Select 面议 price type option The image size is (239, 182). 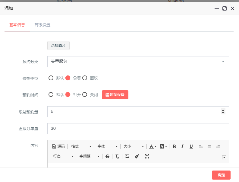pos(85,78)
